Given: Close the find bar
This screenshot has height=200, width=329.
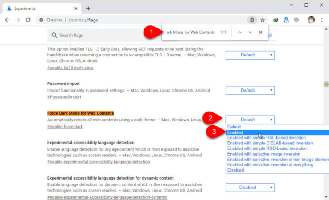Looking at the screenshot, I should pos(261,32).
